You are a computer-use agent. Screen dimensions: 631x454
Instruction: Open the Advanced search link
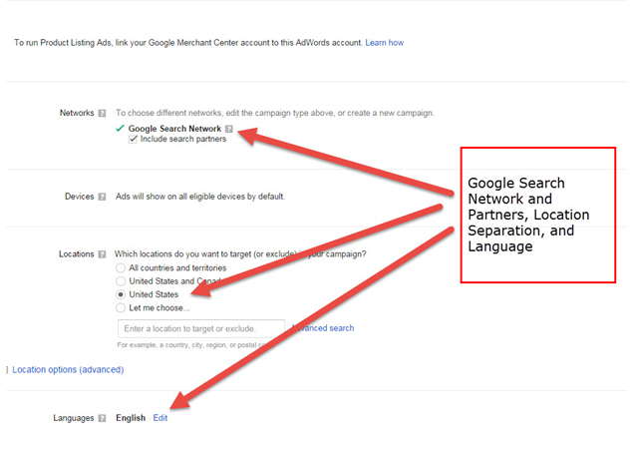[x=324, y=328]
